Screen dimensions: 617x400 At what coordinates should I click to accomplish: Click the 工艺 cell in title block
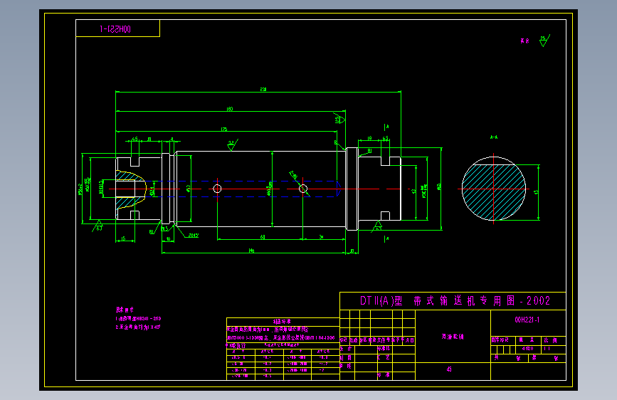coord(384,357)
